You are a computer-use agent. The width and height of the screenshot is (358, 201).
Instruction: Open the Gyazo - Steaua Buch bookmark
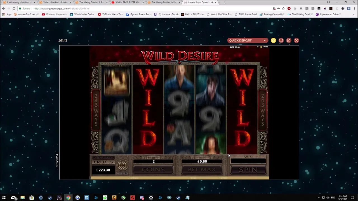pos(138,14)
